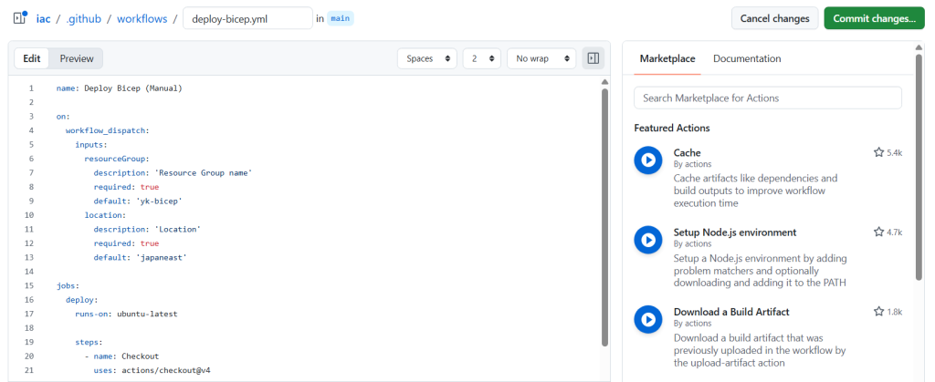
Task: Toggle the editor side panel icon
Action: [594, 58]
